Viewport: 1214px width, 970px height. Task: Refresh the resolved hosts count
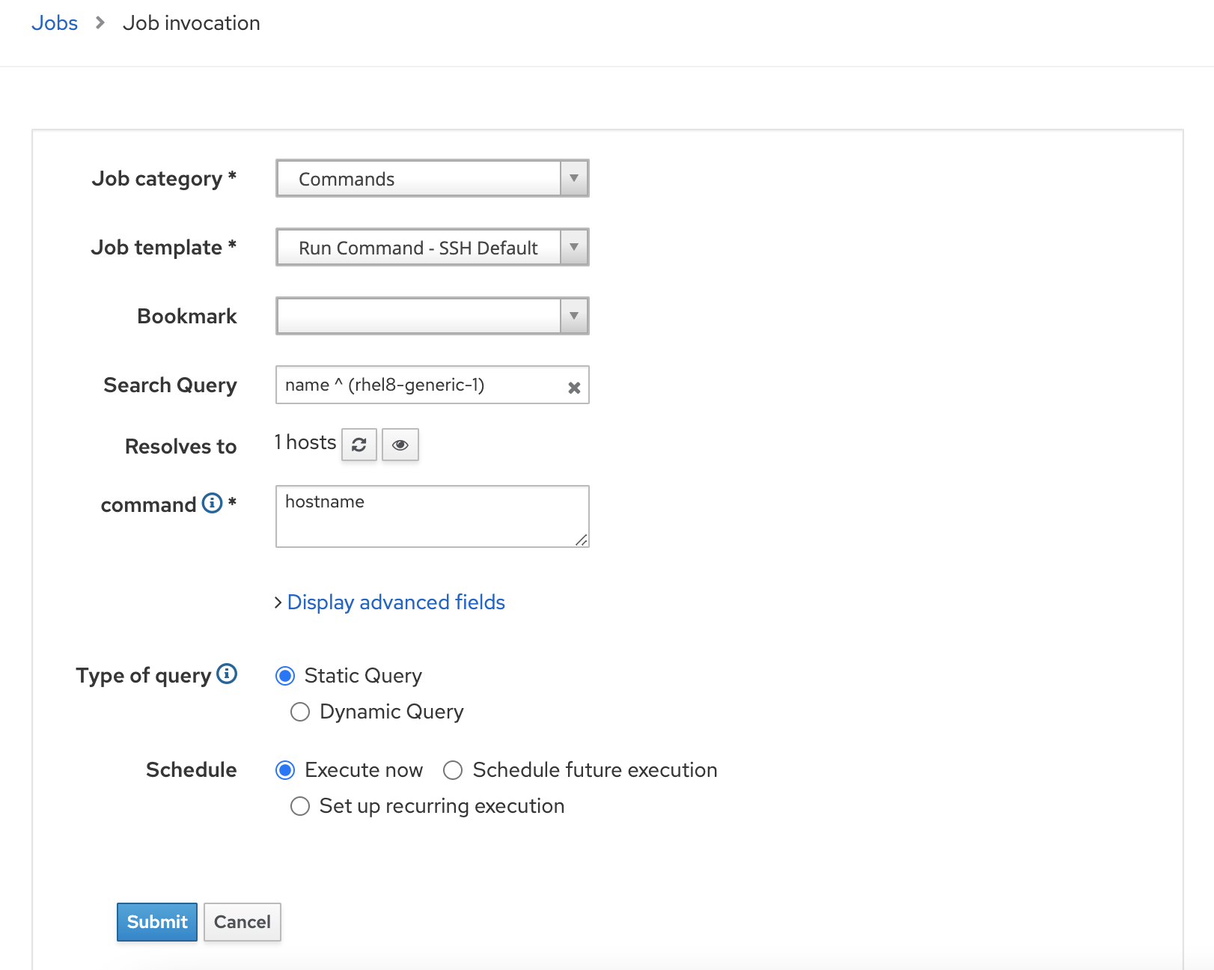point(359,445)
